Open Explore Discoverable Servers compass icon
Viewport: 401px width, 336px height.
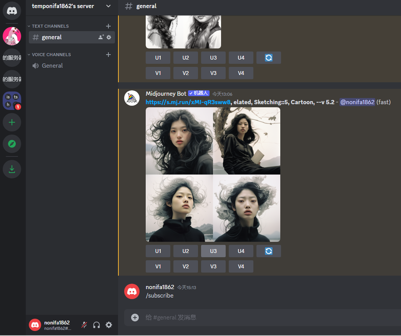point(12,144)
